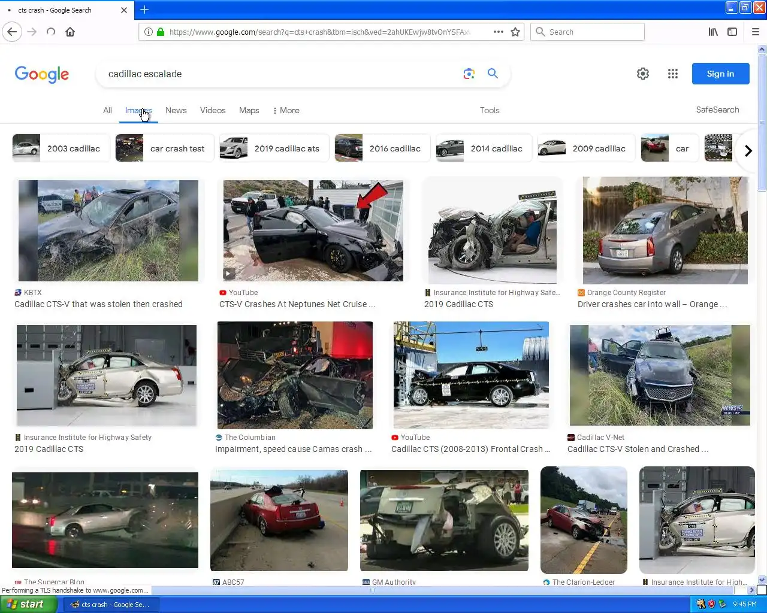Screen dimensions: 767x613
Task: Open The Supercar Blog night crash image
Action: (x=105, y=520)
